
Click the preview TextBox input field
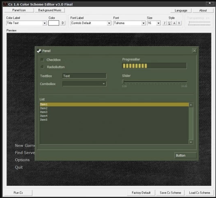[x=84, y=76]
